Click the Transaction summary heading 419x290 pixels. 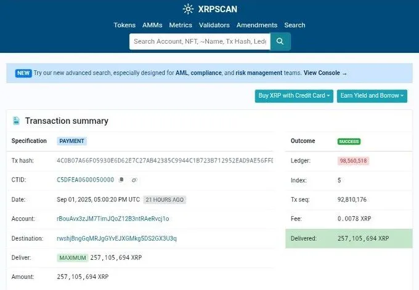coord(67,121)
